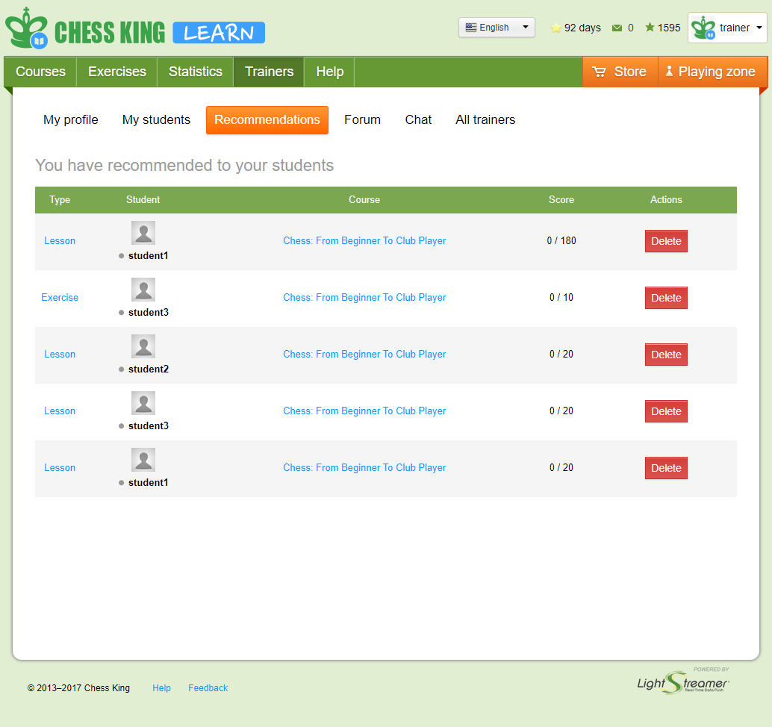Switch to the My students tab
Screen dimensions: 772x727
coord(156,119)
